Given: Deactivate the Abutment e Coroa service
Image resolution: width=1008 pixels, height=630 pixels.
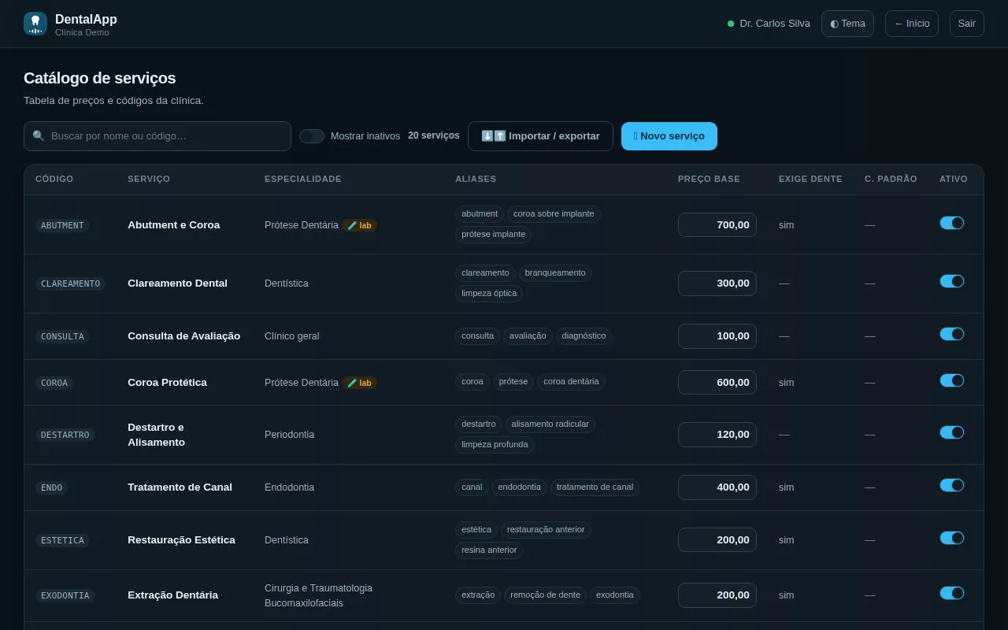Looking at the screenshot, I should tap(952, 223).
